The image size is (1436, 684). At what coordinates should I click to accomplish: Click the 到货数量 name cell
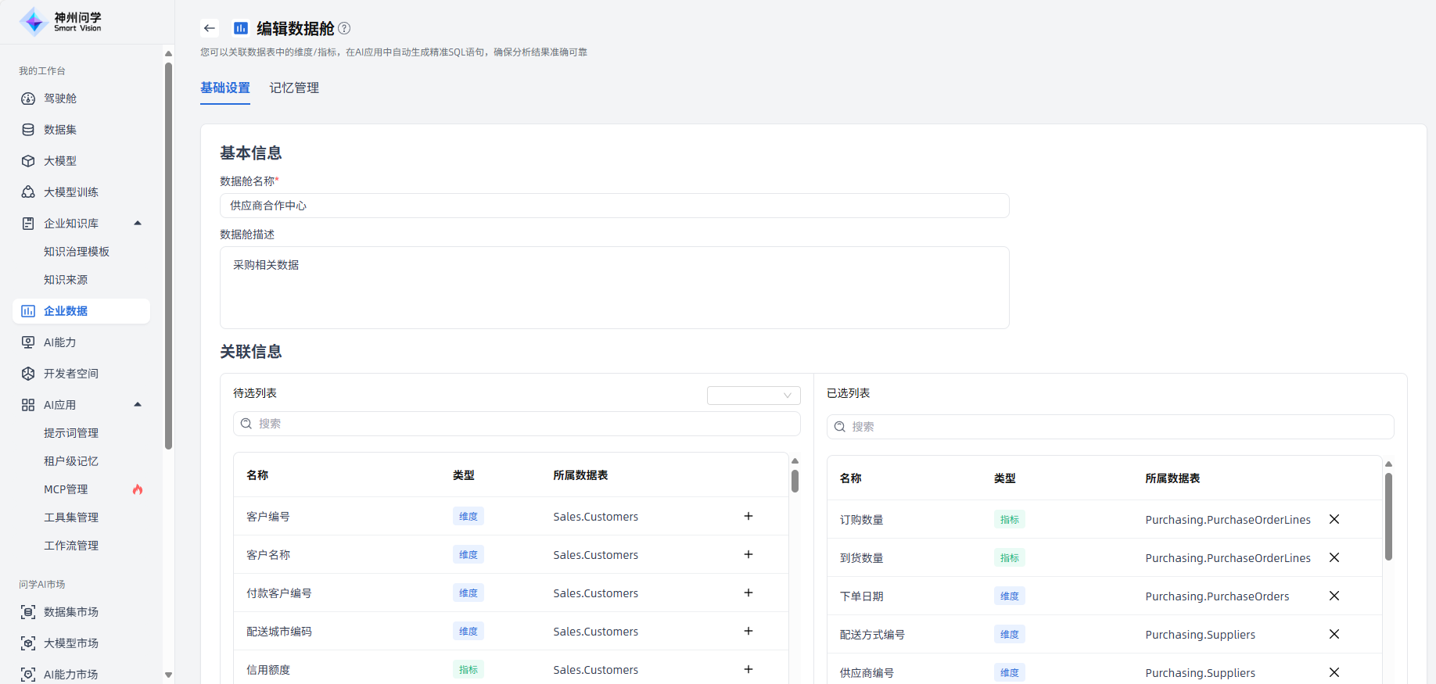point(862,558)
